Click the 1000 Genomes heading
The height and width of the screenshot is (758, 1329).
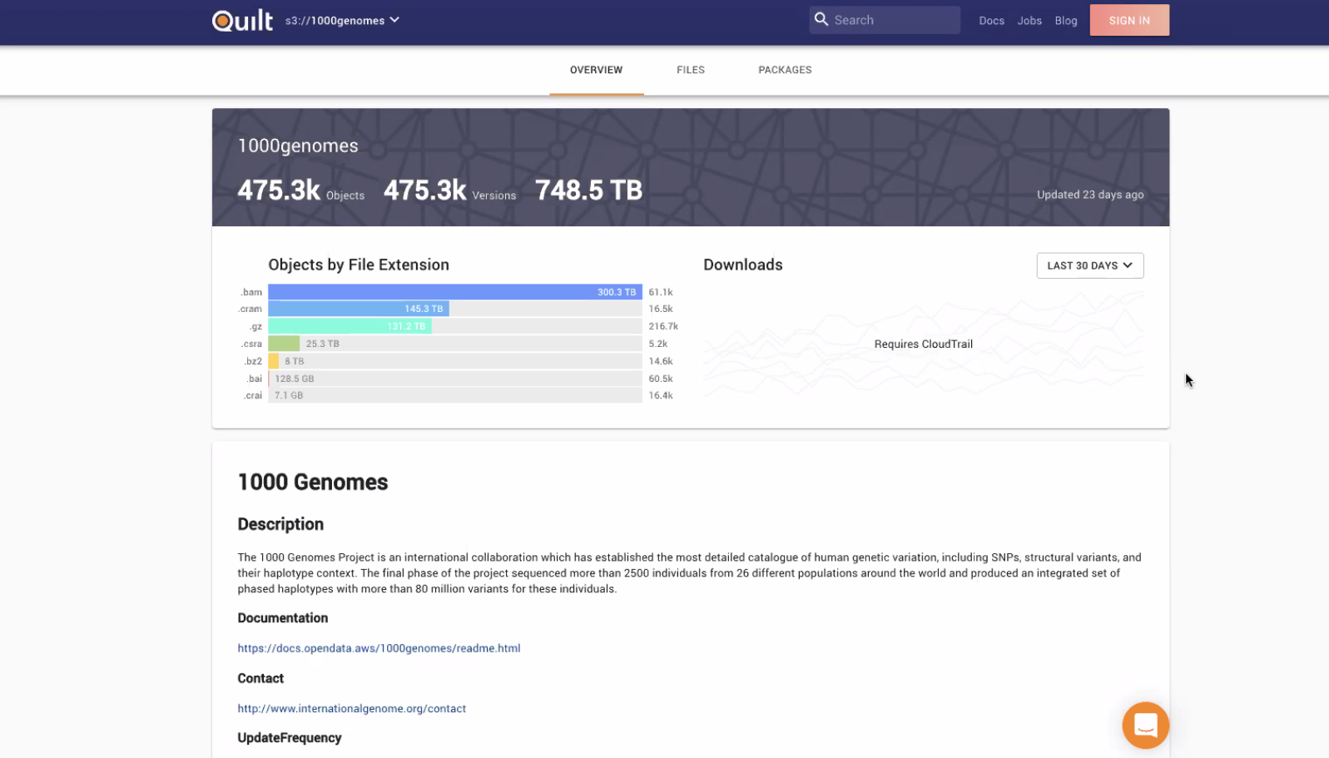313,483
